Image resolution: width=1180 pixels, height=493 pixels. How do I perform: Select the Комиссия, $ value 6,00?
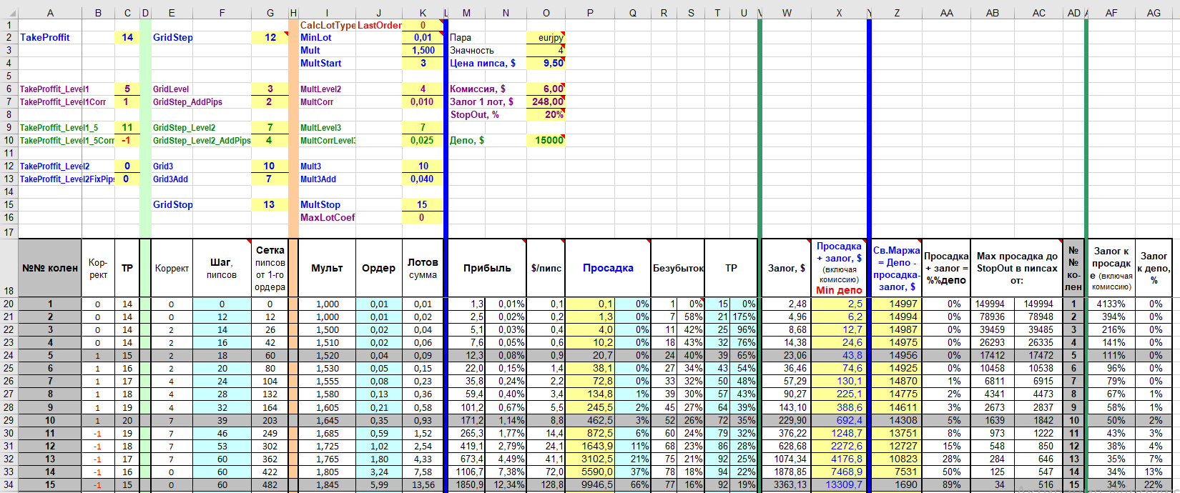click(546, 89)
